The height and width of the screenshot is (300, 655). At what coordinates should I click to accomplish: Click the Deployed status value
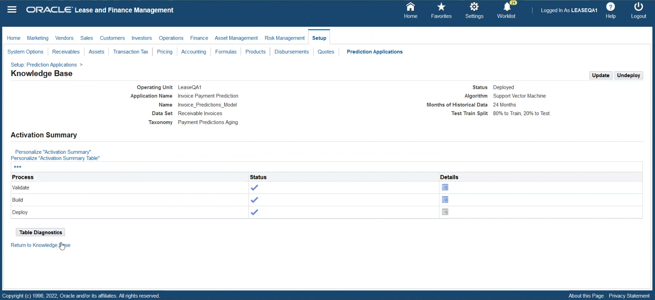click(x=503, y=87)
